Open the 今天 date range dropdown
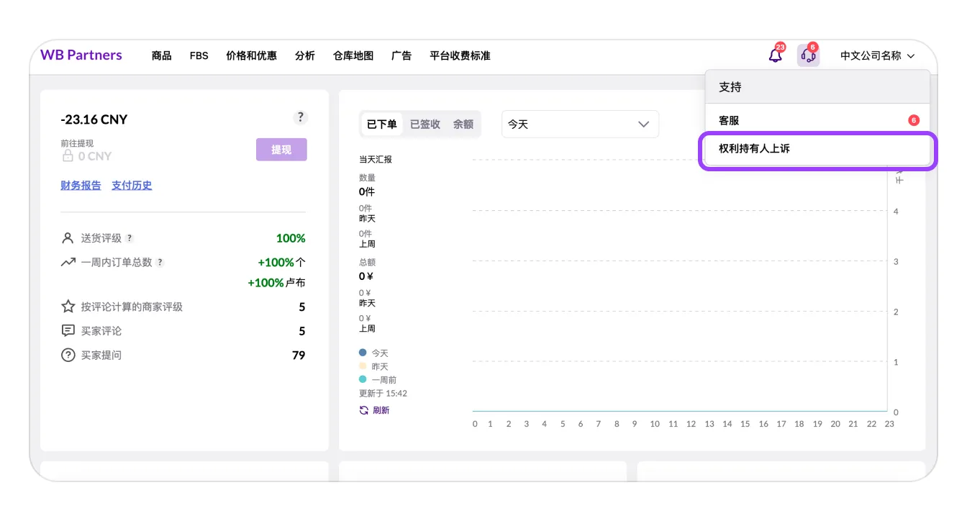 click(580, 124)
